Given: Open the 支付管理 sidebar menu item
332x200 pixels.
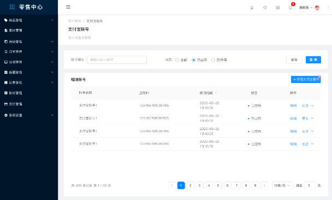Looking at the screenshot, I should pos(29,104).
